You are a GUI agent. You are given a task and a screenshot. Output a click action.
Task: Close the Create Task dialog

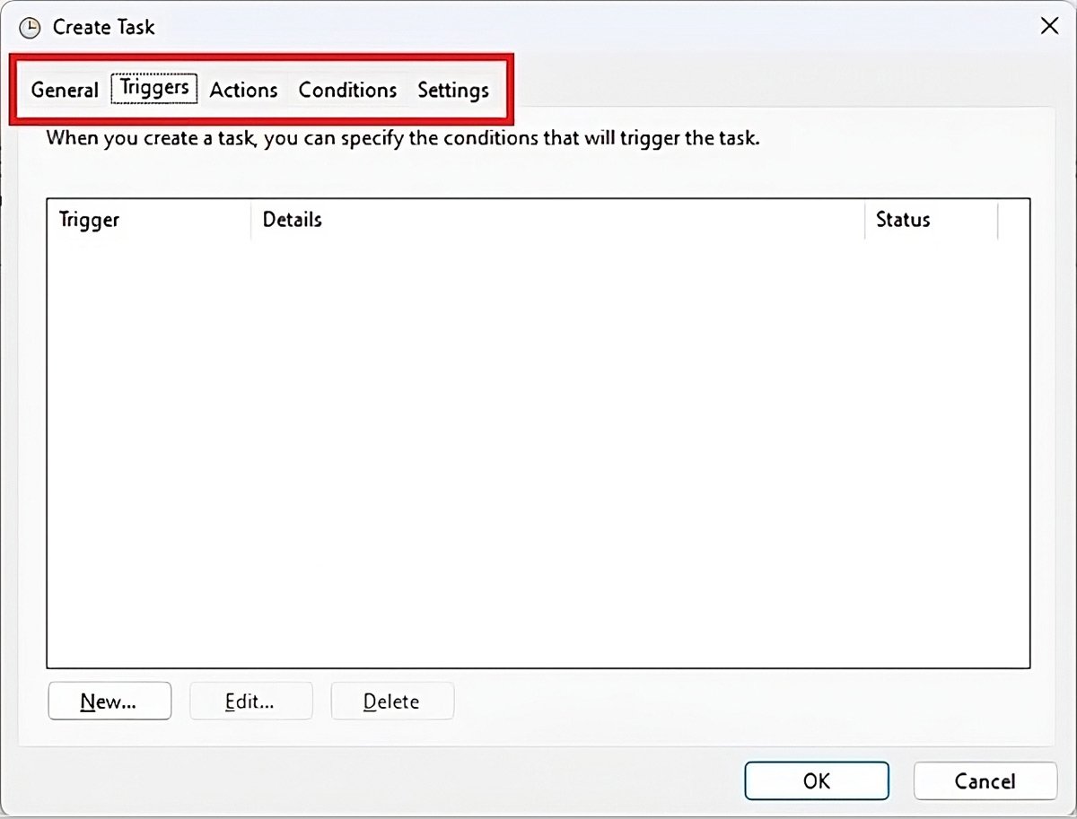pyautogui.click(x=1048, y=26)
